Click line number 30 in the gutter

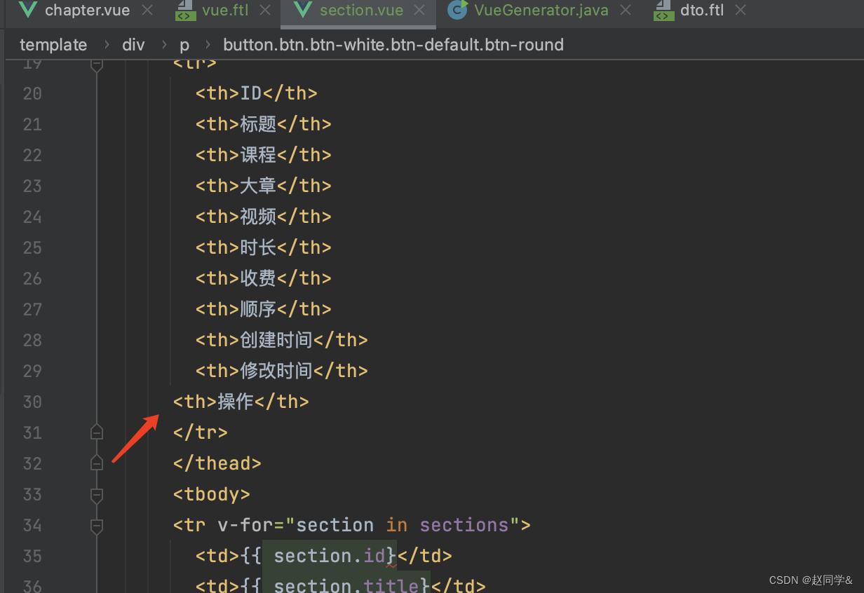(x=32, y=402)
